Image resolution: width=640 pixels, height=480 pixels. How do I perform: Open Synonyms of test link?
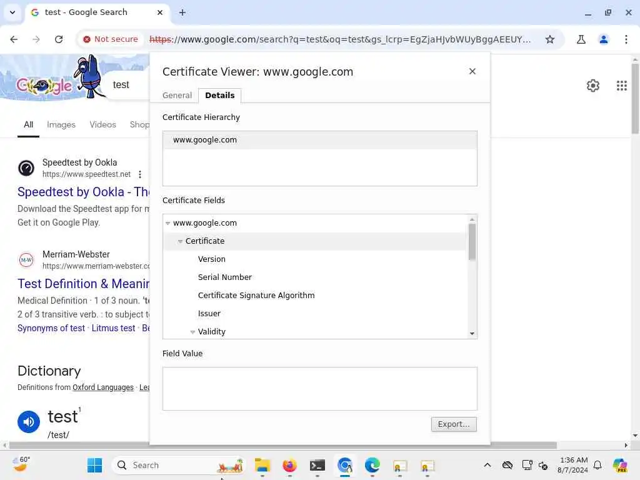[x=51, y=328]
